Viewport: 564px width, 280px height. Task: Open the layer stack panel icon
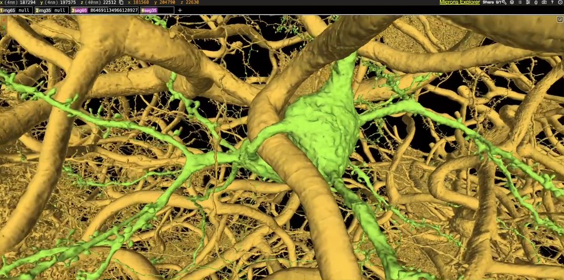[x=512, y=2]
